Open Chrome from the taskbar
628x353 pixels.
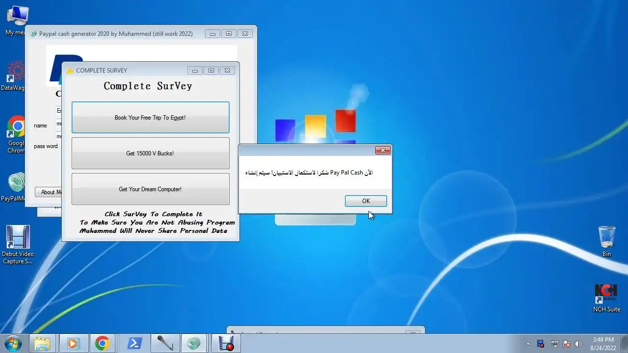(x=103, y=344)
